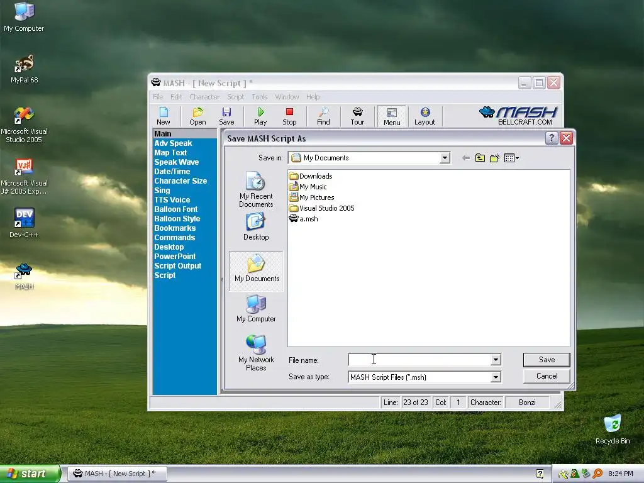Open the Character menu in MASH

coord(204,97)
